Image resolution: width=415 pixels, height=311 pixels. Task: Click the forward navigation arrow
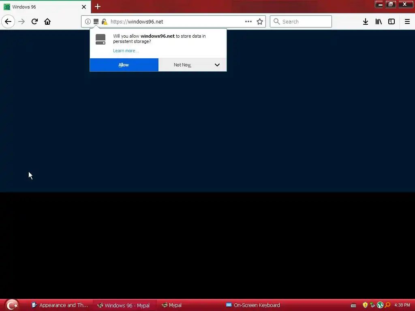(21, 21)
